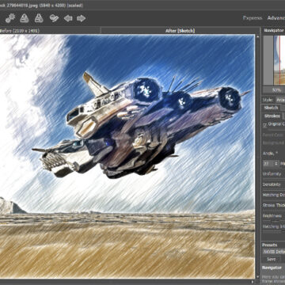Screen dimensions: 285x285
Task: Switch to Express mode
Action: [253, 18]
